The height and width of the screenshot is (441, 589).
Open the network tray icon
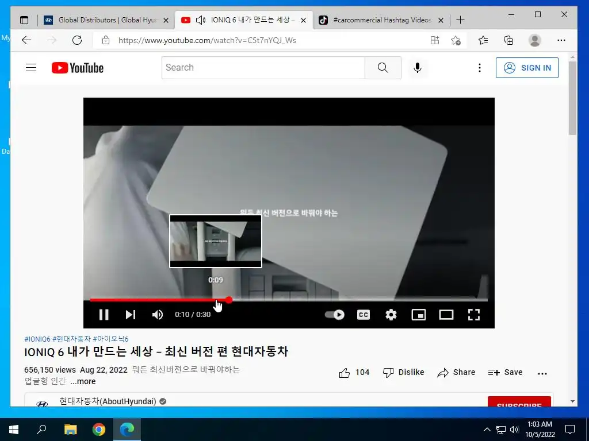501,430
